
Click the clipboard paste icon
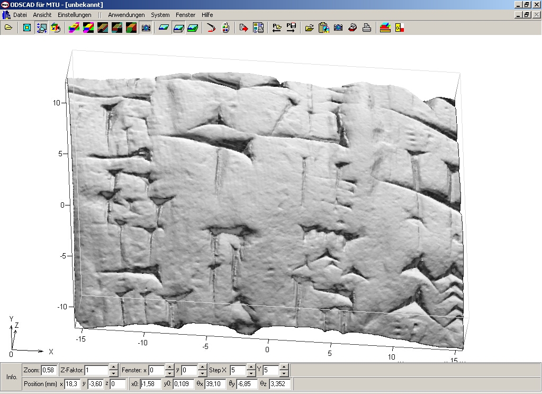tap(324, 28)
